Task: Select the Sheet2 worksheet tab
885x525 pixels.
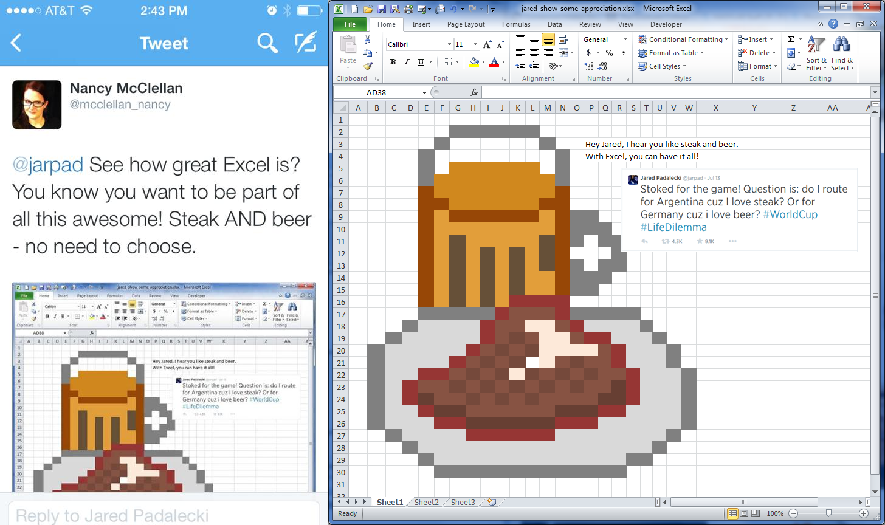Action: point(426,502)
